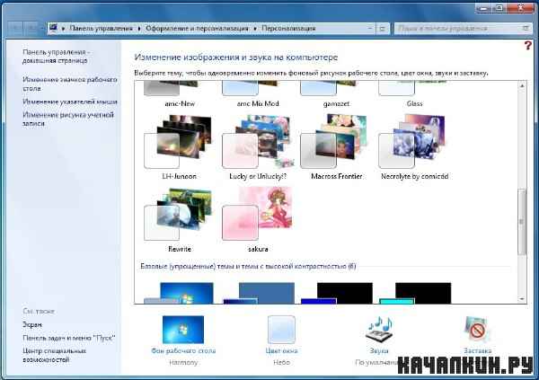Go to Оформление и персонализация breadcrumb
Screen dimensions: 539x380
coord(197,28)
